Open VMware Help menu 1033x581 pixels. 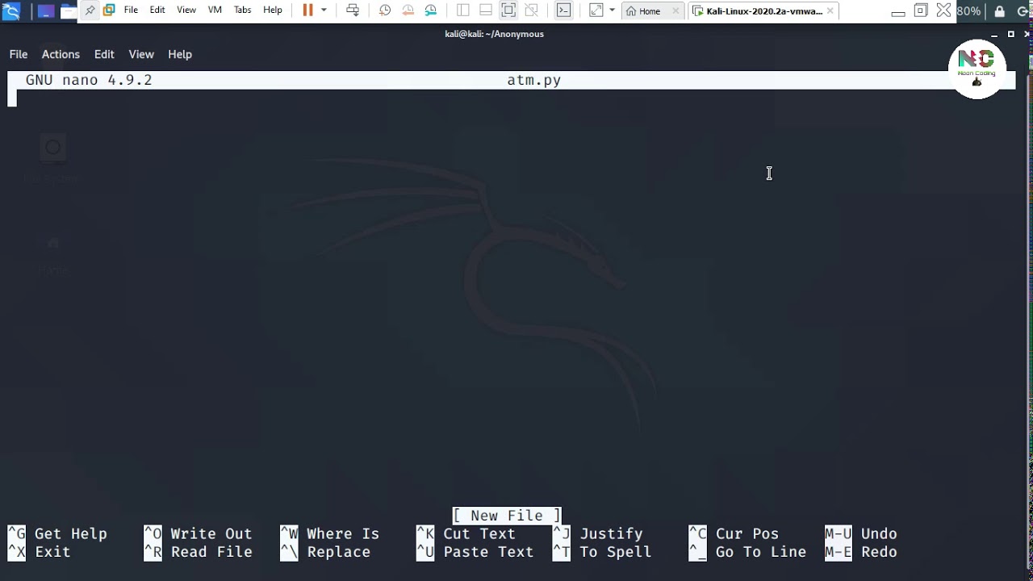[x=273, y=10]
